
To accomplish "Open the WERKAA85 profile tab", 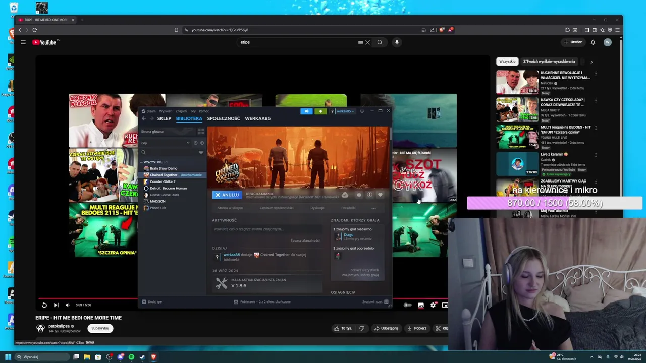I will click(258, 119).
